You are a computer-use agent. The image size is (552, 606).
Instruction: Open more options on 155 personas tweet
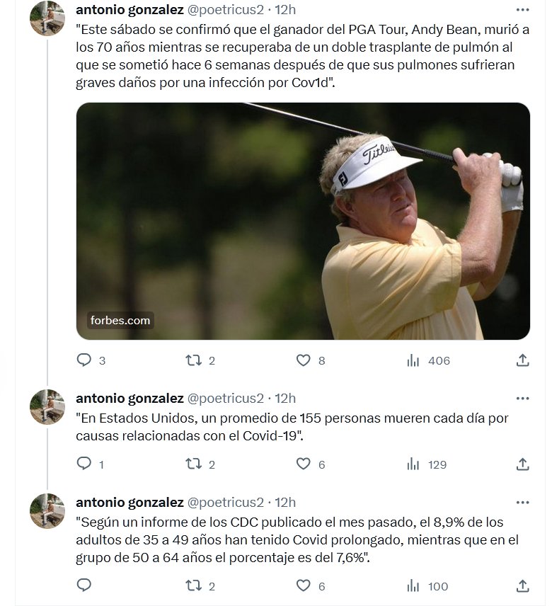(x=523, y=398)
